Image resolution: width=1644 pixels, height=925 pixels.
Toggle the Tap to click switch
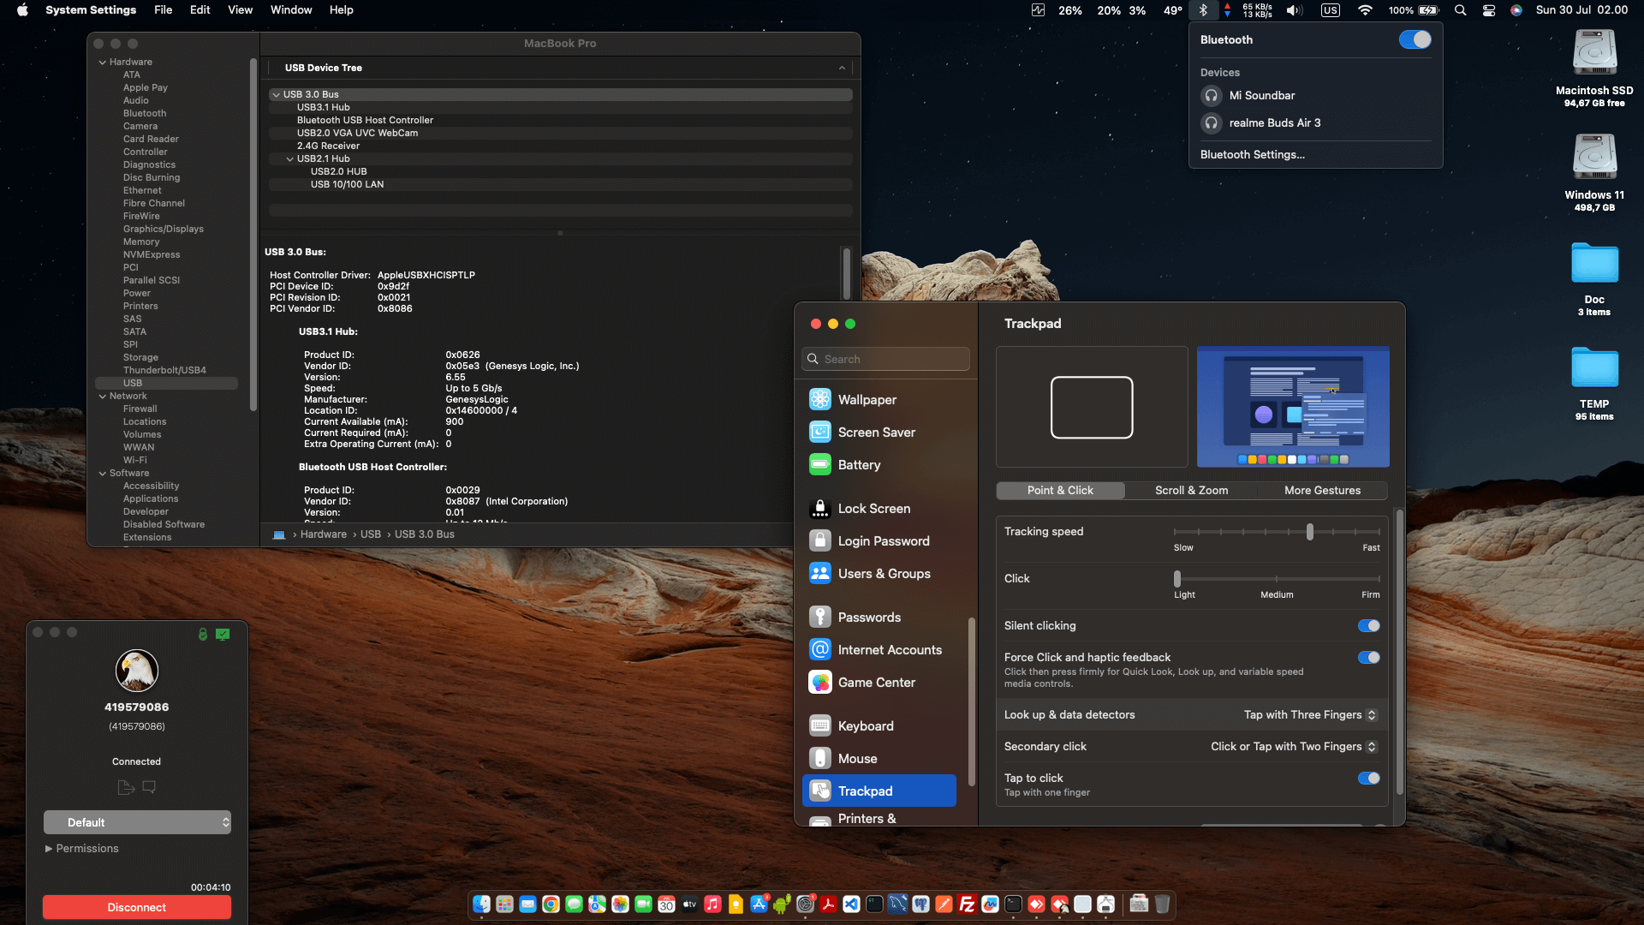coord(1368,779)
